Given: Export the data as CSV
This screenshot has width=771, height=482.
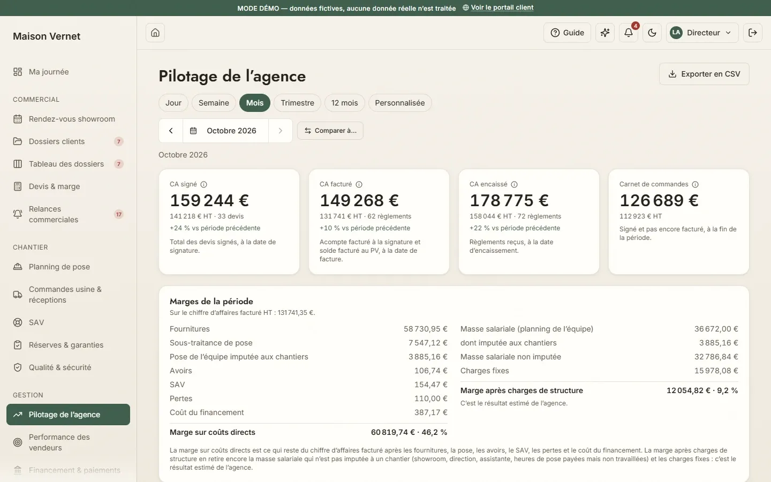Looking at the screenshot, I should click(x=704, y=74).
